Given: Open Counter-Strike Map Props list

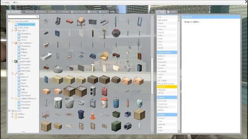Looking at the screenshot, I should tap(26, 71).
